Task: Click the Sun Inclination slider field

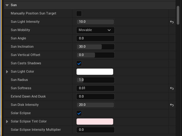Action: point(95,47)
